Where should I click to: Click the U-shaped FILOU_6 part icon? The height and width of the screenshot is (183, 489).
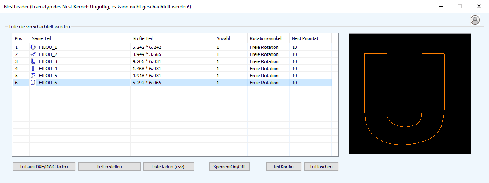point(33,83)
